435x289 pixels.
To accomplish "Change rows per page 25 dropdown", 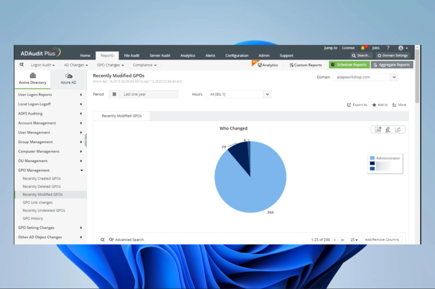I will 354,240.
